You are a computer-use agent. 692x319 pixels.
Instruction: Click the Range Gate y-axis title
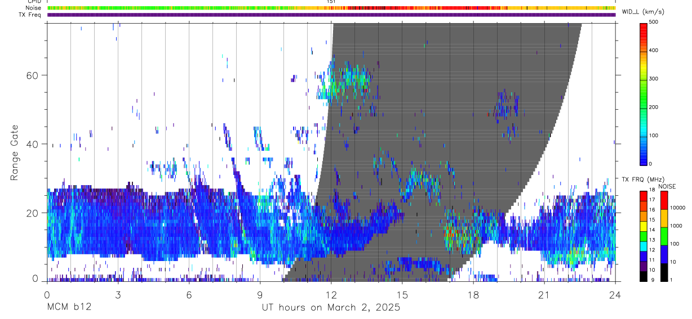[14, 152]
